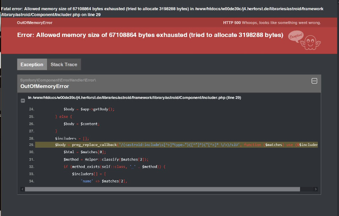Collapse the OutOfMemoryError panel with minus icon
The width and height of the screenshot is (339, 216).
click(x=314, y=81)
